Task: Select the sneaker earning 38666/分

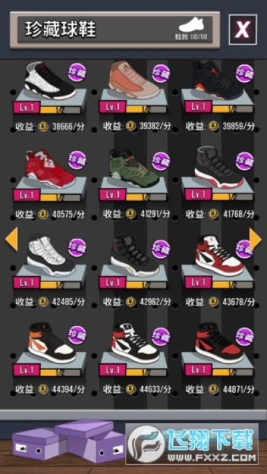Action: pyautogui.click(x=50, y=81)
